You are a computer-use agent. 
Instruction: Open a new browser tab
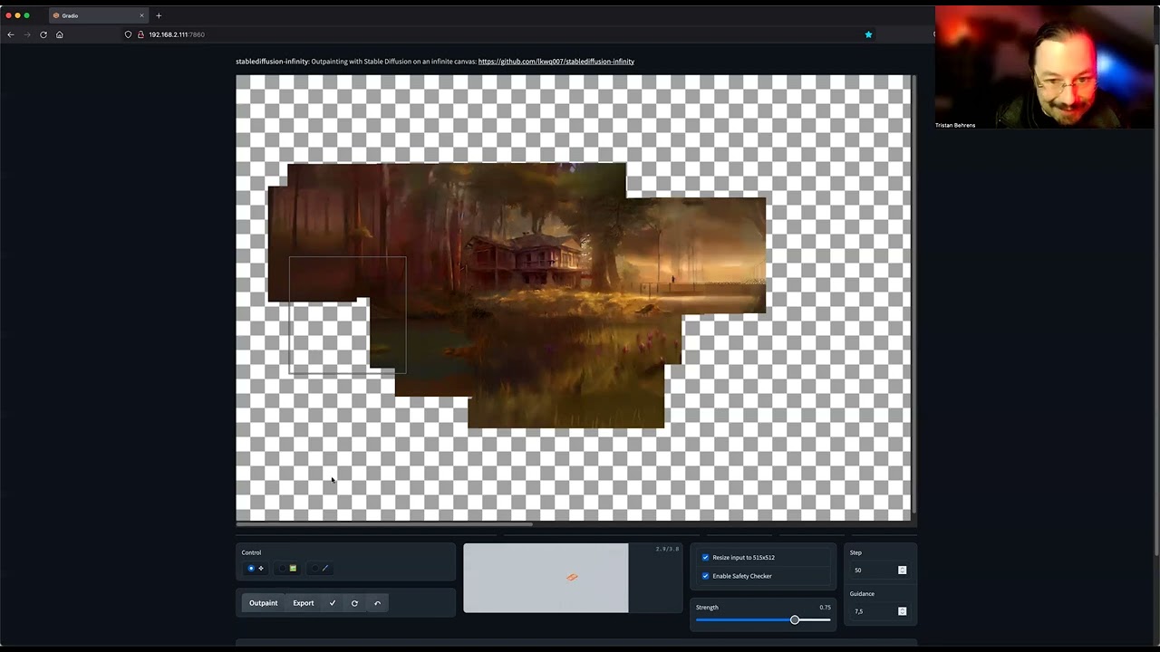coord(159,15)
